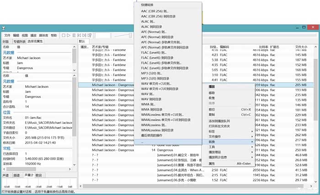Image resolution: width=320 pixels, height=195 pixels.
Task: Open the 媒体库 menu in menu bar
Action: click(44, 35)
